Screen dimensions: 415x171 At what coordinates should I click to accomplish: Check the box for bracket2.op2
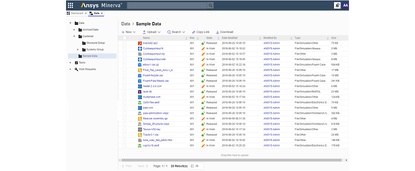coord(124,43)
